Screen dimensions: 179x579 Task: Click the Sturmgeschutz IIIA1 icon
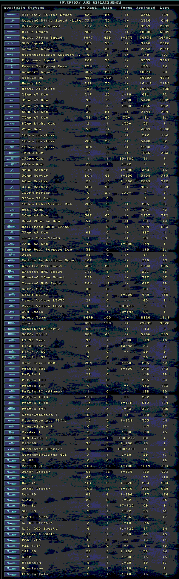pyautogui.click(x=12, y=420)
